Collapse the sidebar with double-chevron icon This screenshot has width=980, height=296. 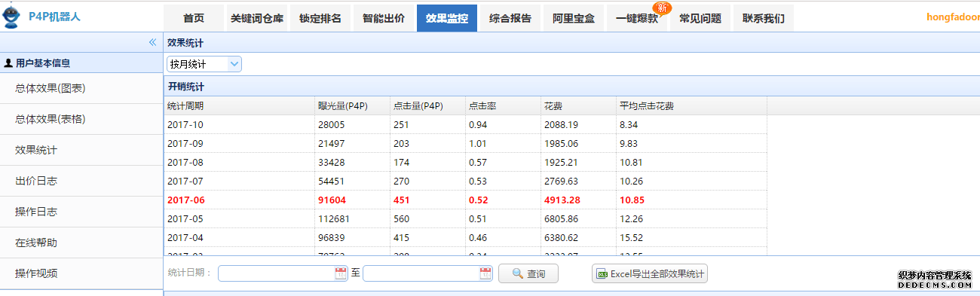point(152,42)
